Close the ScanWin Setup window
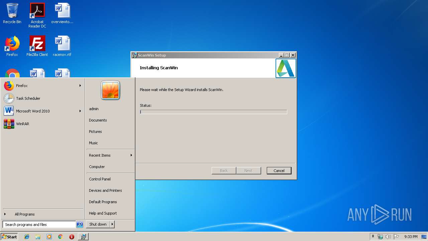 293,55
